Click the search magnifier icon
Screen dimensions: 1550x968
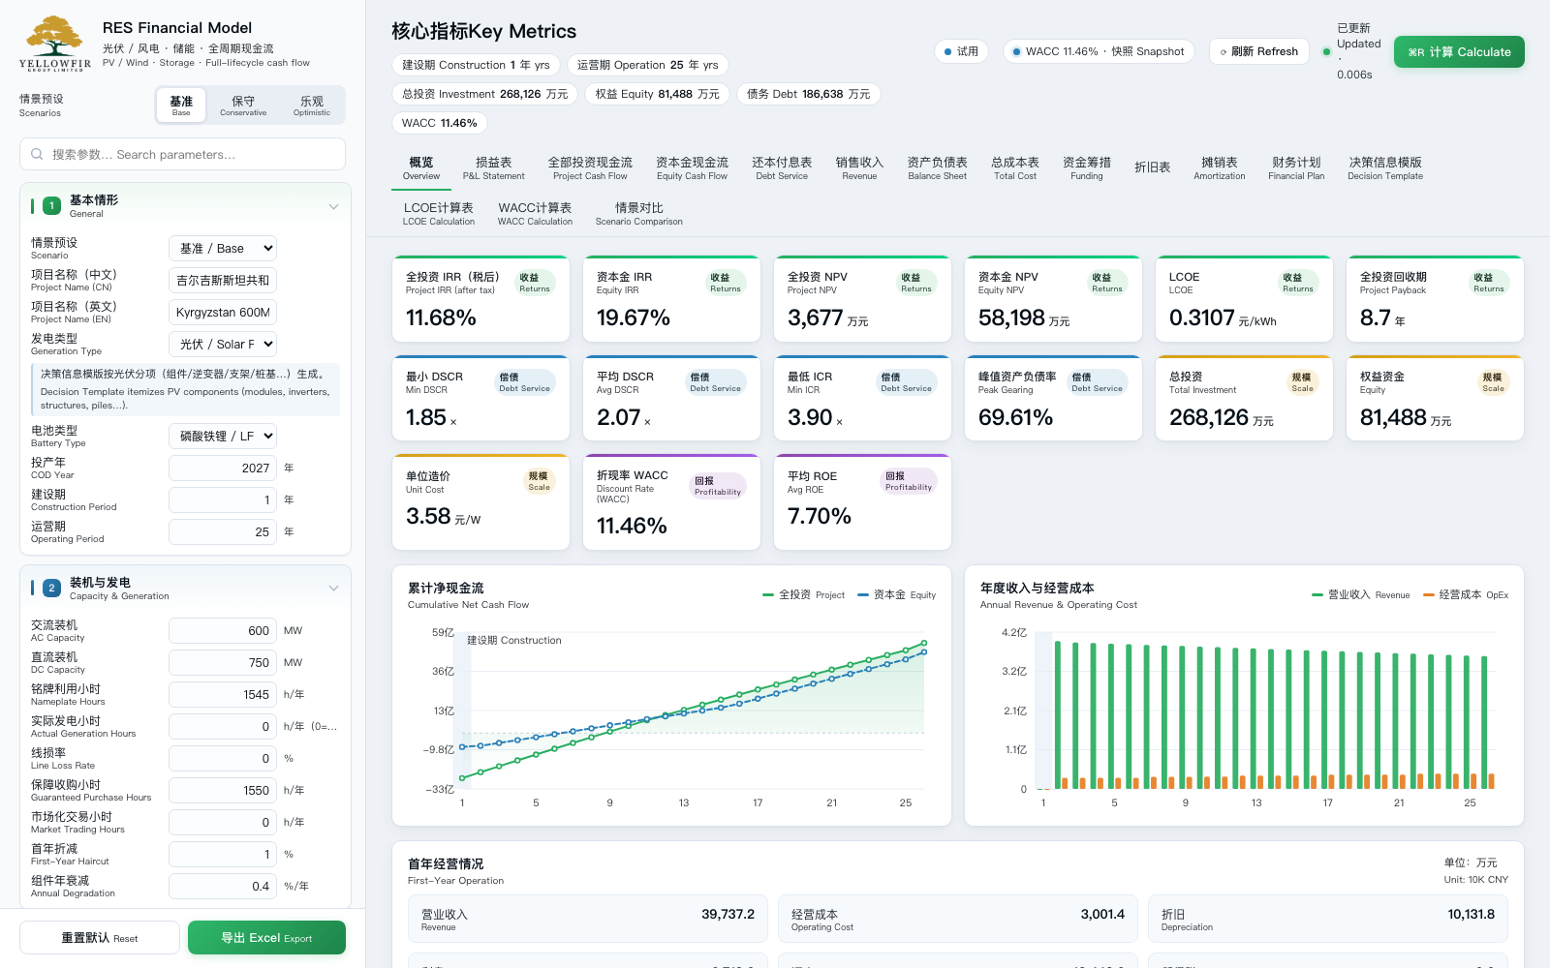pyautogui.click(x=37, y=154)
